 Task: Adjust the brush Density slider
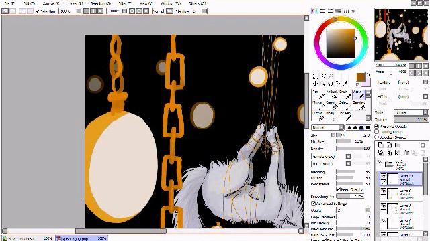[x=353, y=149]
